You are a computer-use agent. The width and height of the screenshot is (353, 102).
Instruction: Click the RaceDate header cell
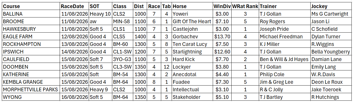74,6
